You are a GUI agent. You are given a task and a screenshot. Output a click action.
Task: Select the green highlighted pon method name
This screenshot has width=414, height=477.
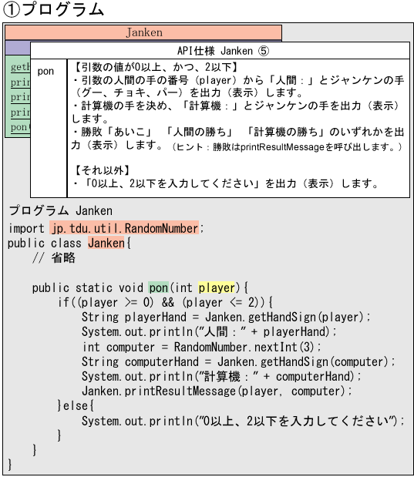158,287
